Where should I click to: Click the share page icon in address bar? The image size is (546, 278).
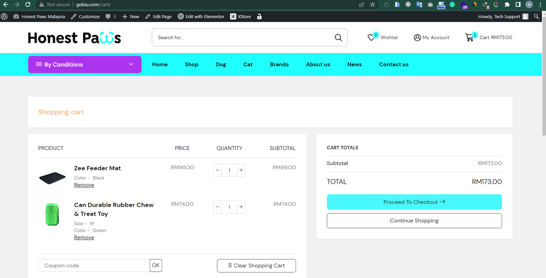tap(362, 4)
